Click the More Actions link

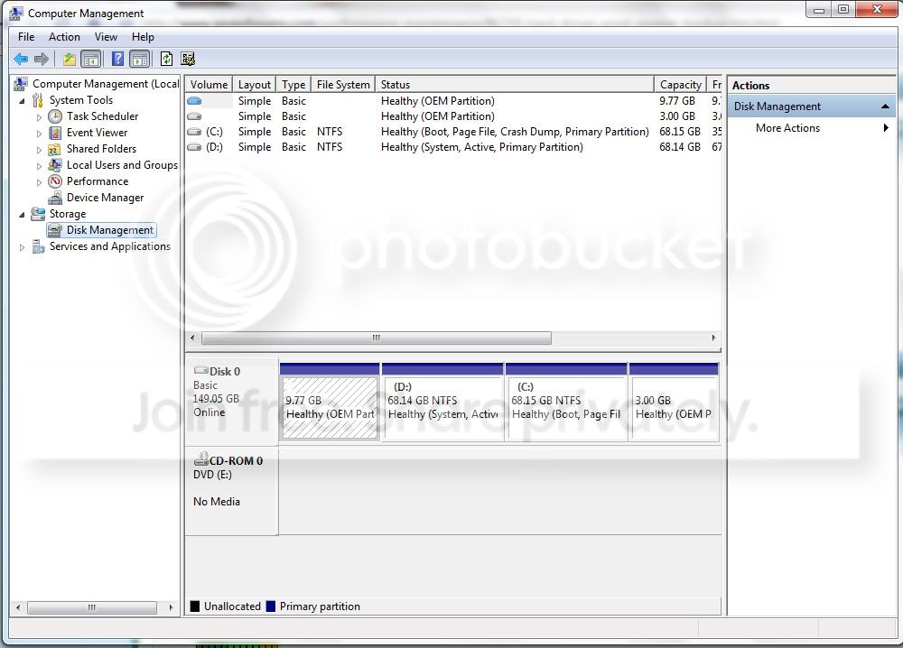[x=787, y=128]
